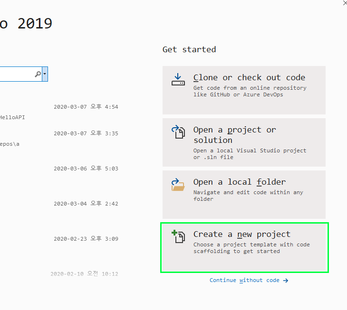Click the Open a project or solution icon
347x310 pixels.
coord(178,132)
